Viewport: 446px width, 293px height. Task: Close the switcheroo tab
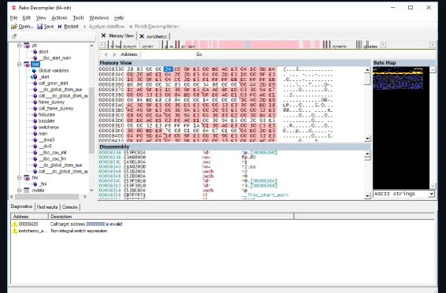click(142, 36)
